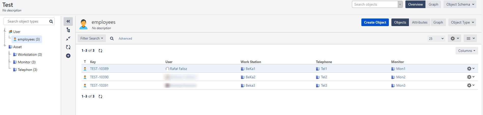Viewport: 483px width, 115px height.
Task: Select the Attributes tab
Action: [x=420, y=22]
